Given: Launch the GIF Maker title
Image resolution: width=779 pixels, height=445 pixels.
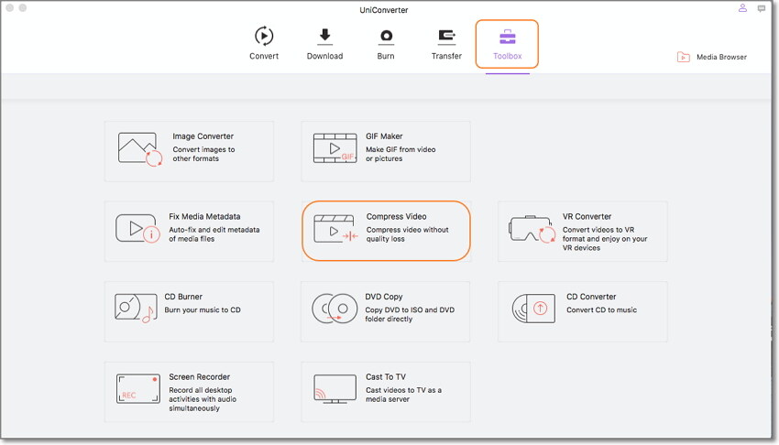Looking at the screenshot, I should (x=384, y=136).
